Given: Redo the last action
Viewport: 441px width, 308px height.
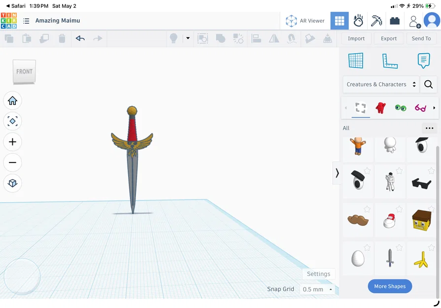Looking at the screenshot, I should coord(98,38).
